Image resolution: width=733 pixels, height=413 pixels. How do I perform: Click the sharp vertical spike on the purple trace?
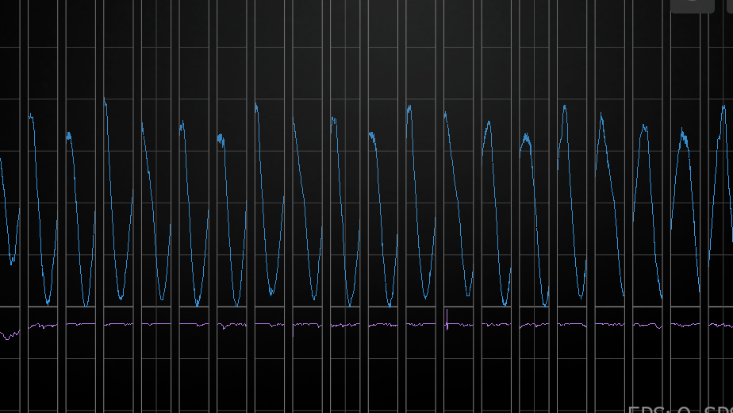(447, 319)
